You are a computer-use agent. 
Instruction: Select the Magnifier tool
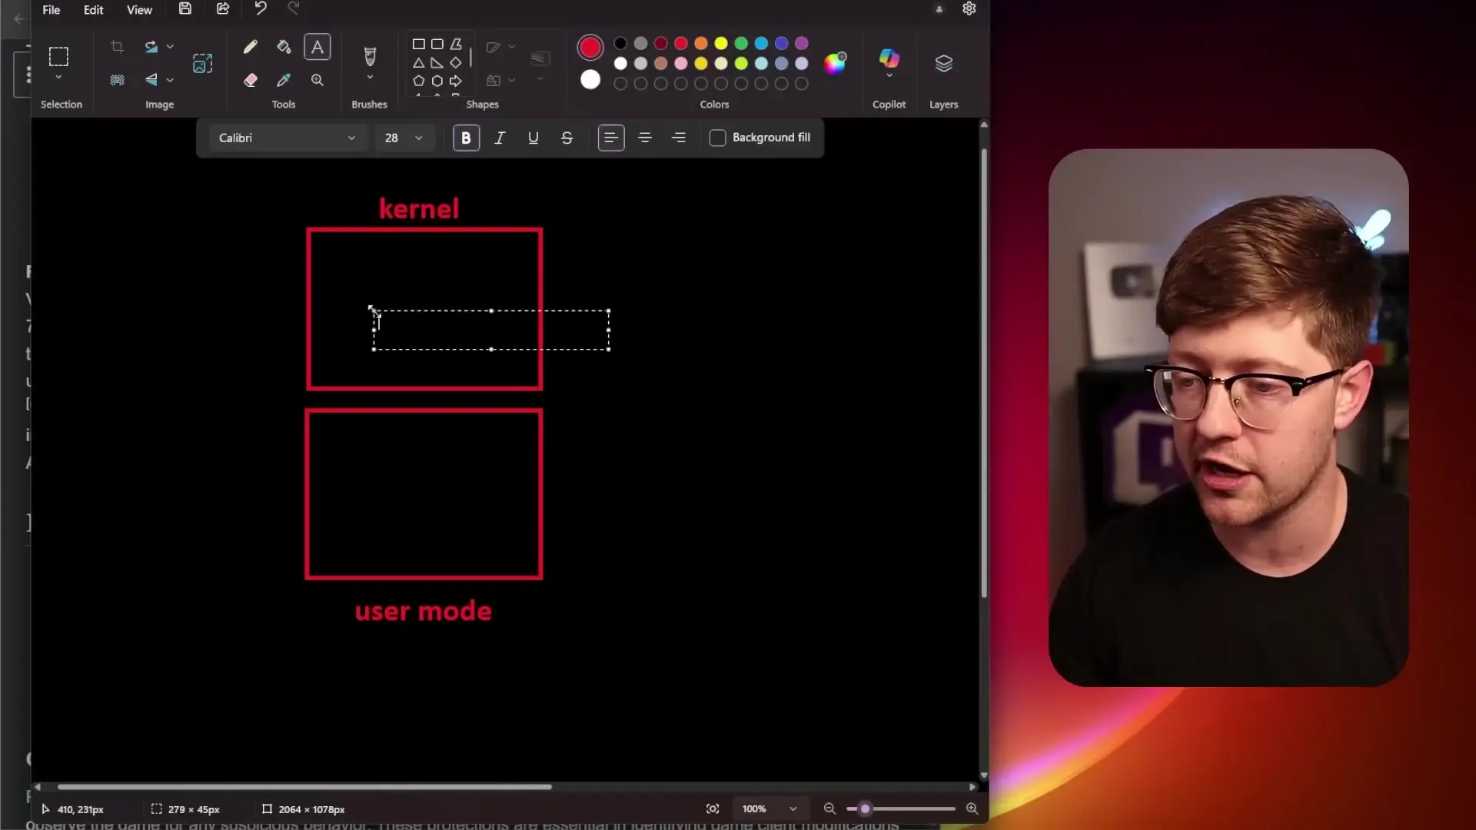(317, 80)
